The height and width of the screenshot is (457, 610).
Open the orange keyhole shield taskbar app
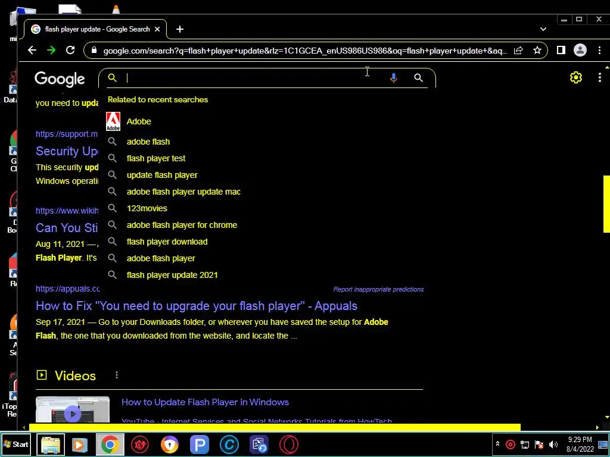[169, 445]
